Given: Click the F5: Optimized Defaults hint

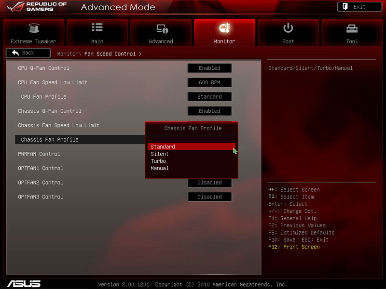Looking at the screenshot, I should tap(301, 233).
